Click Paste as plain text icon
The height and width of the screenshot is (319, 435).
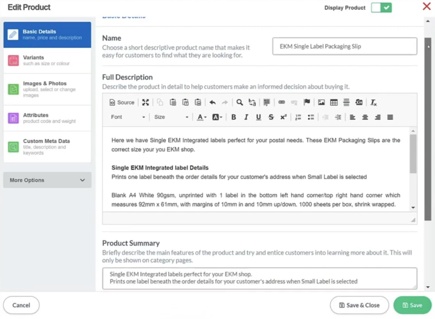[x=185, y=103]
